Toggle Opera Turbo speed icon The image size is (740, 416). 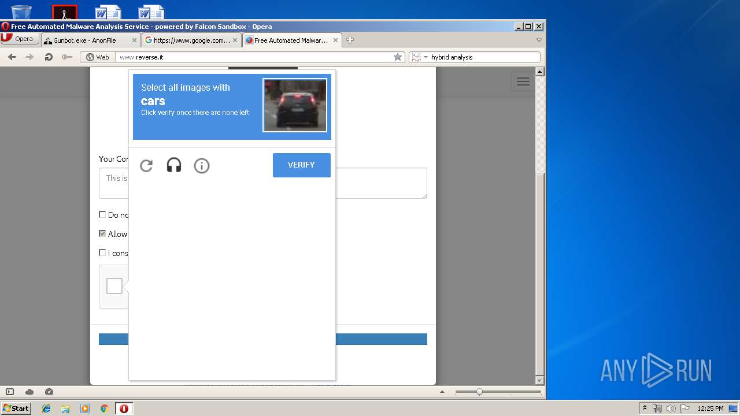49,392
